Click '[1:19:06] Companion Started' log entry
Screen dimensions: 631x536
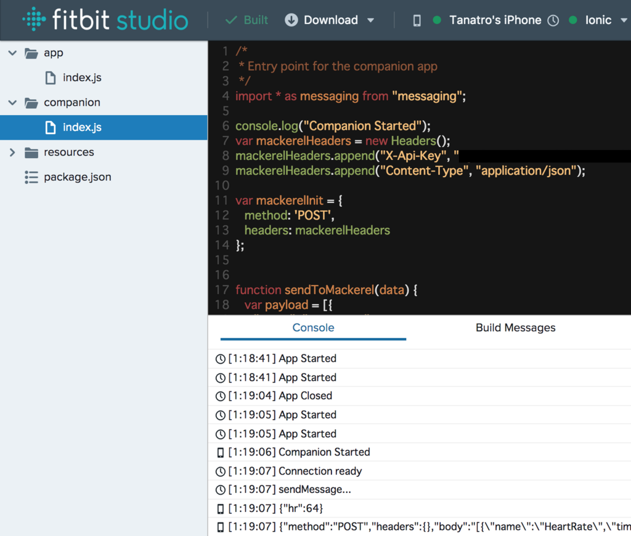pyautogui.click(x=299, y=452)
